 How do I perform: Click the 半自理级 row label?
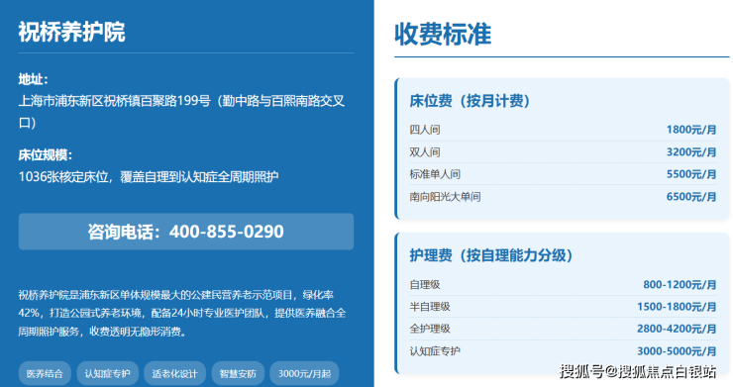tap(430, 307)
